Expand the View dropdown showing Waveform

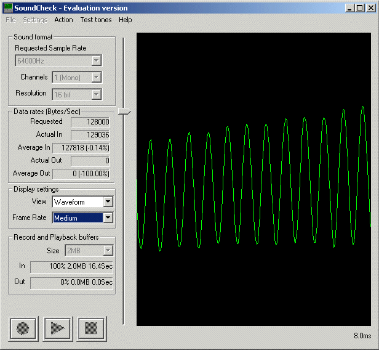pos(108,201)
